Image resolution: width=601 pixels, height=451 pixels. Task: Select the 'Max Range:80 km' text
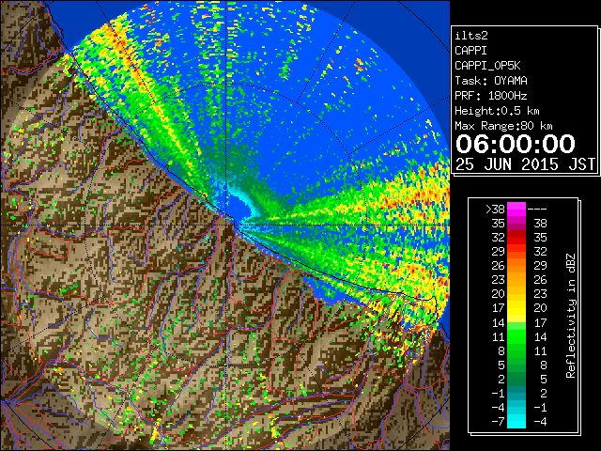503,126
